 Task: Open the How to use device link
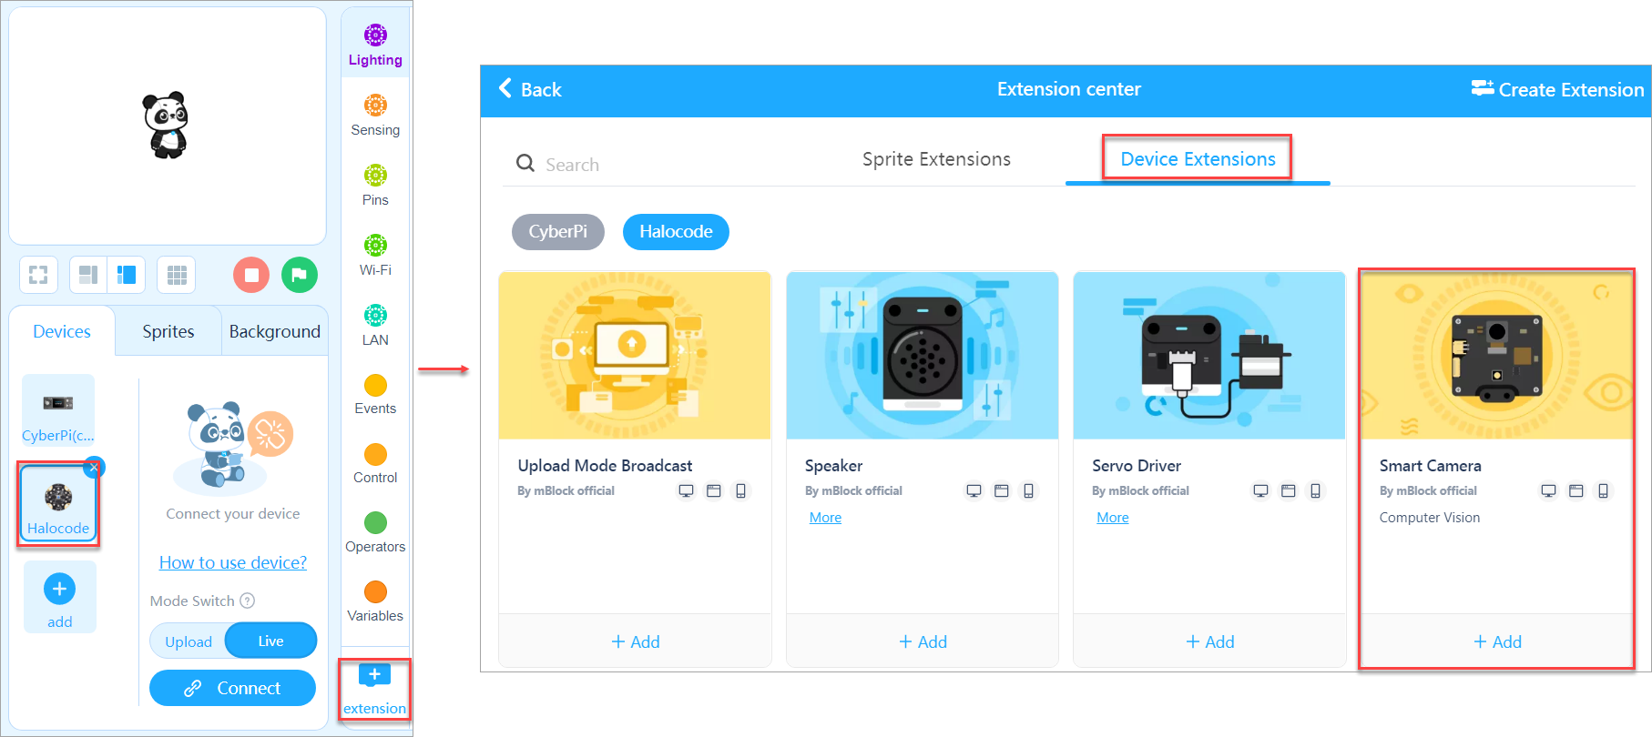click(x=233, y=562)
